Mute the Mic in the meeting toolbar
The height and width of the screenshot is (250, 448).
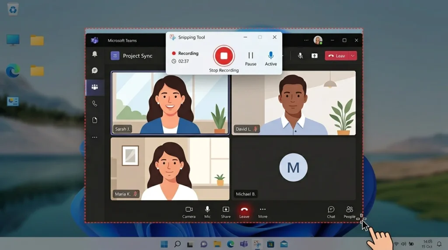click(207, 212)
